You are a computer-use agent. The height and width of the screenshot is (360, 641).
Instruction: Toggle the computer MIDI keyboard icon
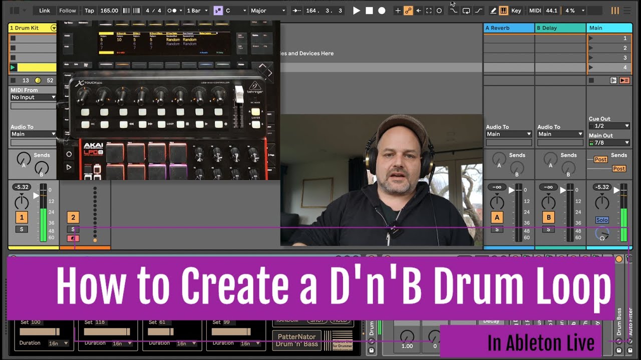(x=503, y=10)
